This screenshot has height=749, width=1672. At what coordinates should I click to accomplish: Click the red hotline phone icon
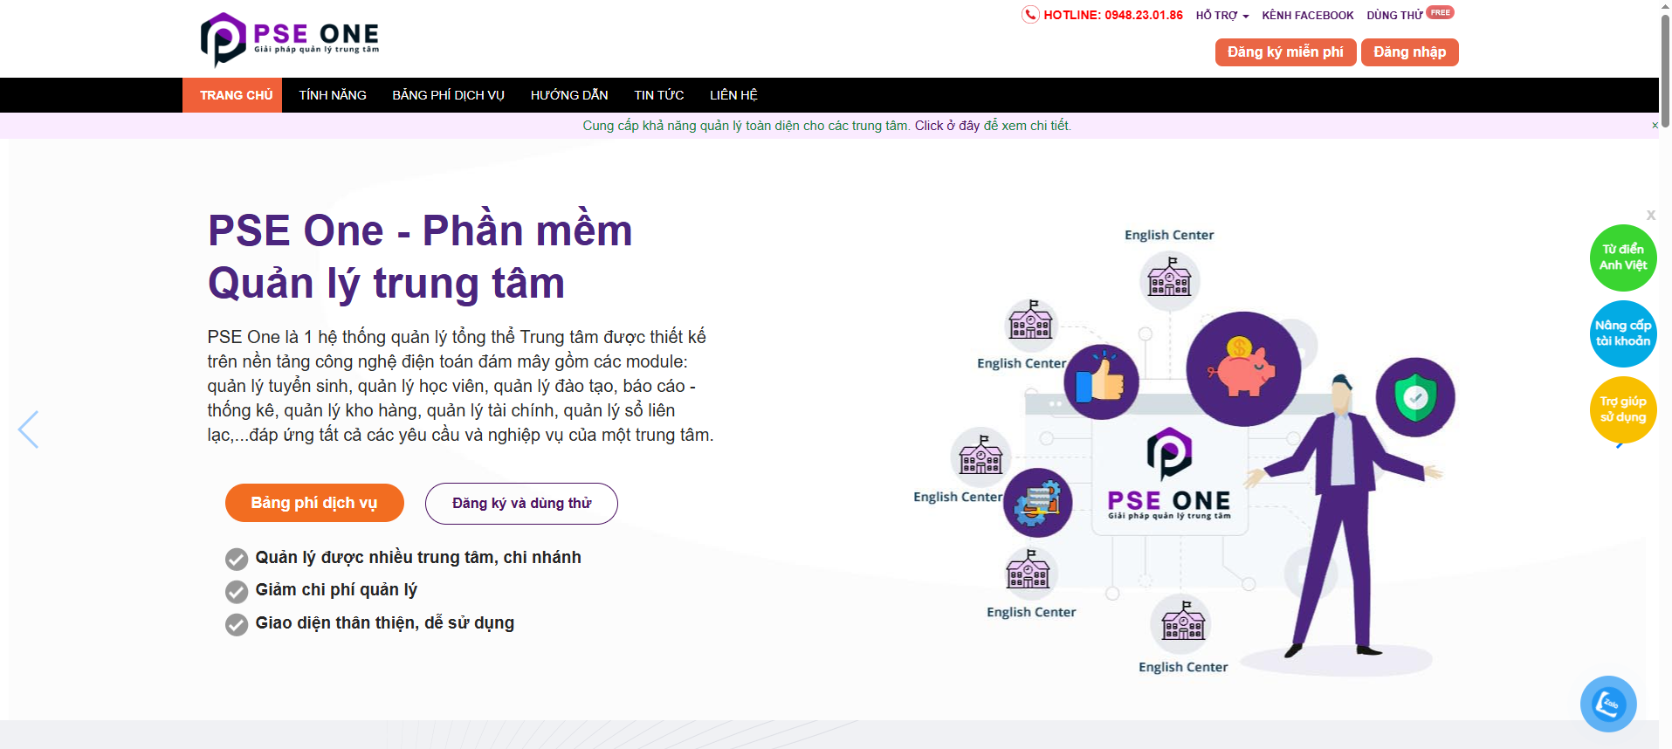coord(1030,15)
